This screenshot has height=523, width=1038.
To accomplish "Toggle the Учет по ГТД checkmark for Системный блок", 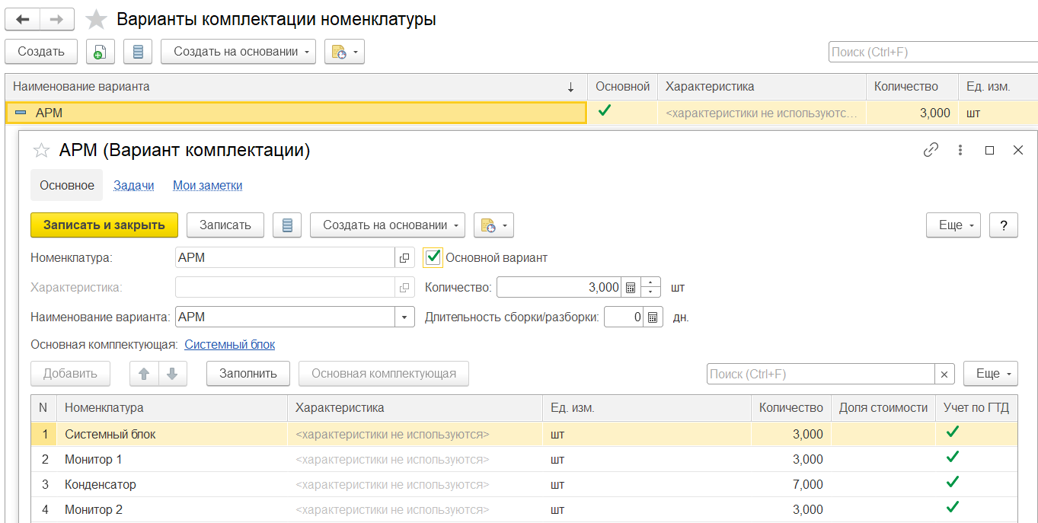I will (952, 432).
